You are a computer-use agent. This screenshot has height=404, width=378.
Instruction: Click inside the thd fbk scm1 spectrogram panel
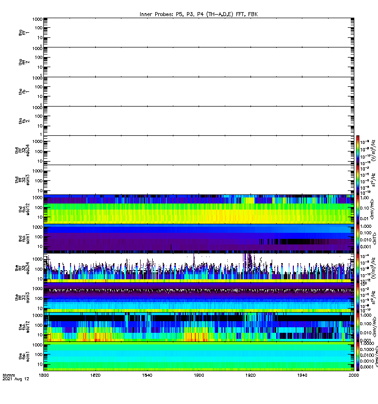[x=199, y=238]
